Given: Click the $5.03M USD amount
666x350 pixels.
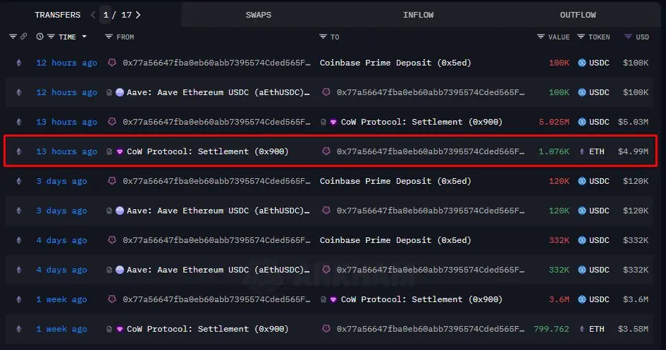Looking at the screenshot, I should click(x=633, y=122).
